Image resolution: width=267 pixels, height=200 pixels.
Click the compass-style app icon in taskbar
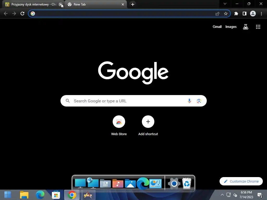coord(88,195)
